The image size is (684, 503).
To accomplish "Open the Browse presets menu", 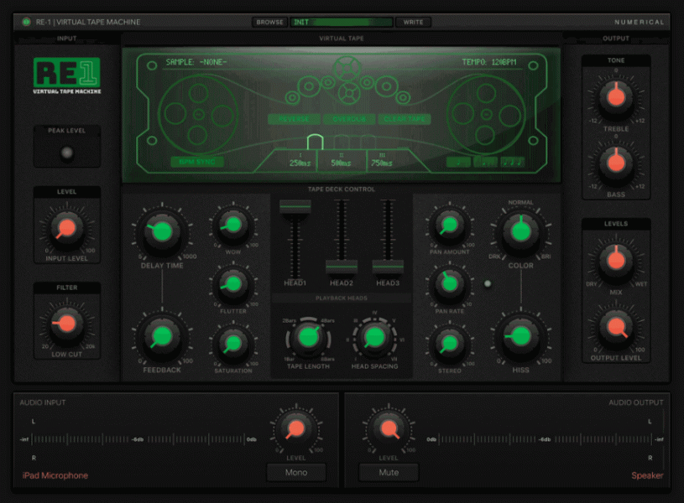I will pos(269,22).
